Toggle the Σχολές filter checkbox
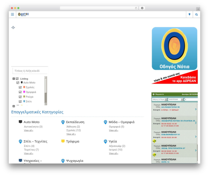 [x=20, y=87]
